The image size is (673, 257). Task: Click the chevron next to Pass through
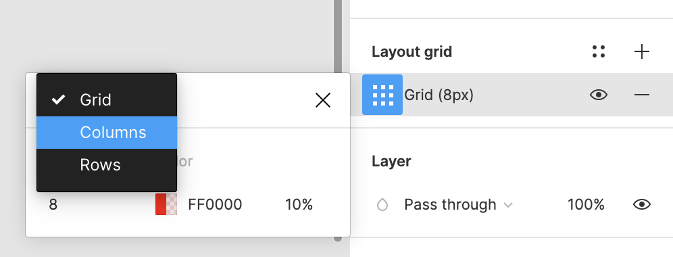coord(508,205)
